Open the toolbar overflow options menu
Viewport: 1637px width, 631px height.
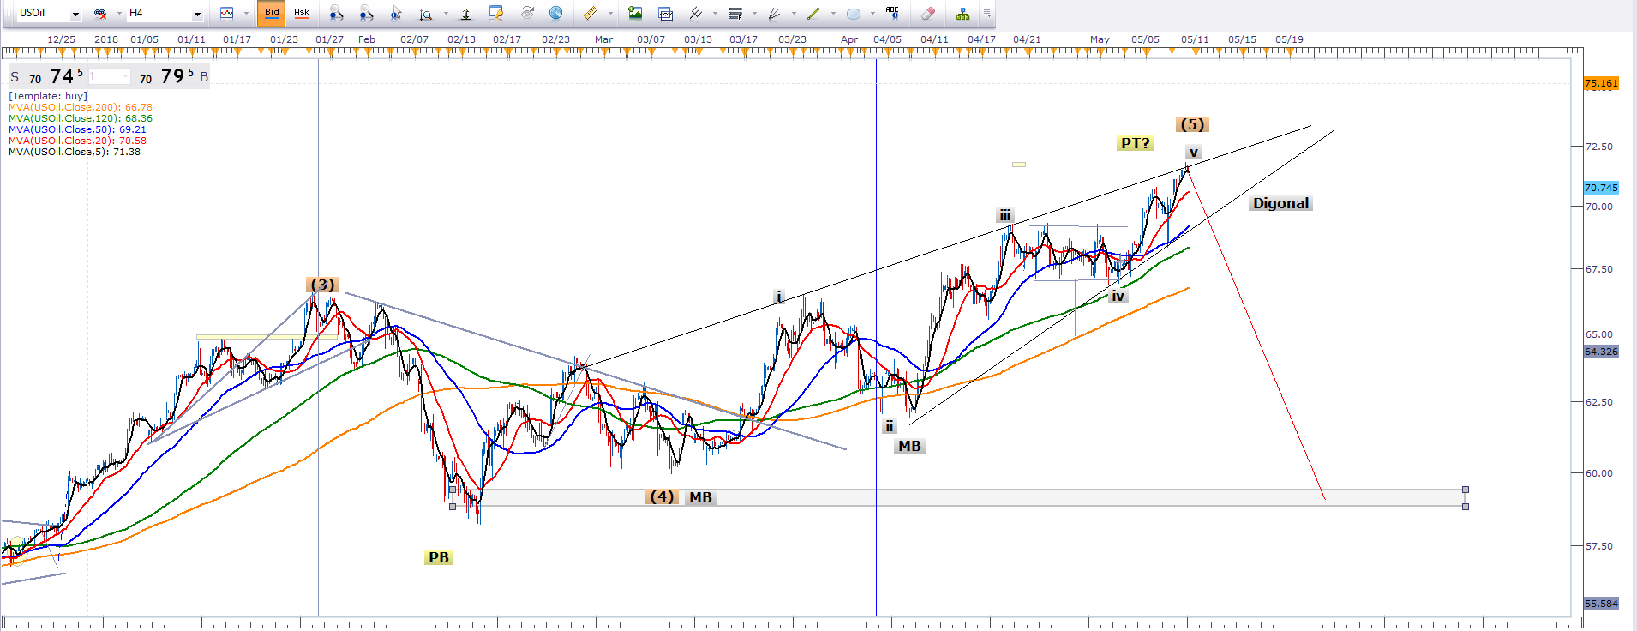click(x=987, y=13)
